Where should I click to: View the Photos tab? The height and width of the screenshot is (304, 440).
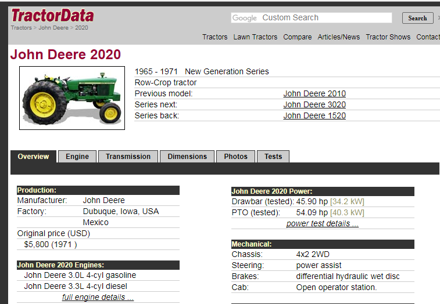[x=235, y=157]
